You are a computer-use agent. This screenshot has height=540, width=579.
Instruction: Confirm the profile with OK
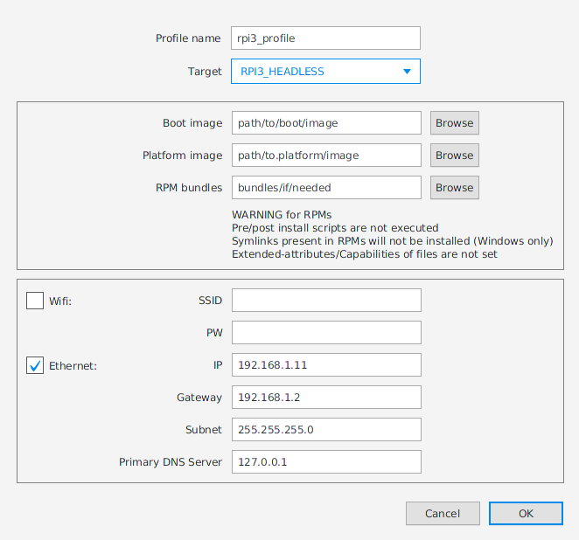(x=525, y=514)
